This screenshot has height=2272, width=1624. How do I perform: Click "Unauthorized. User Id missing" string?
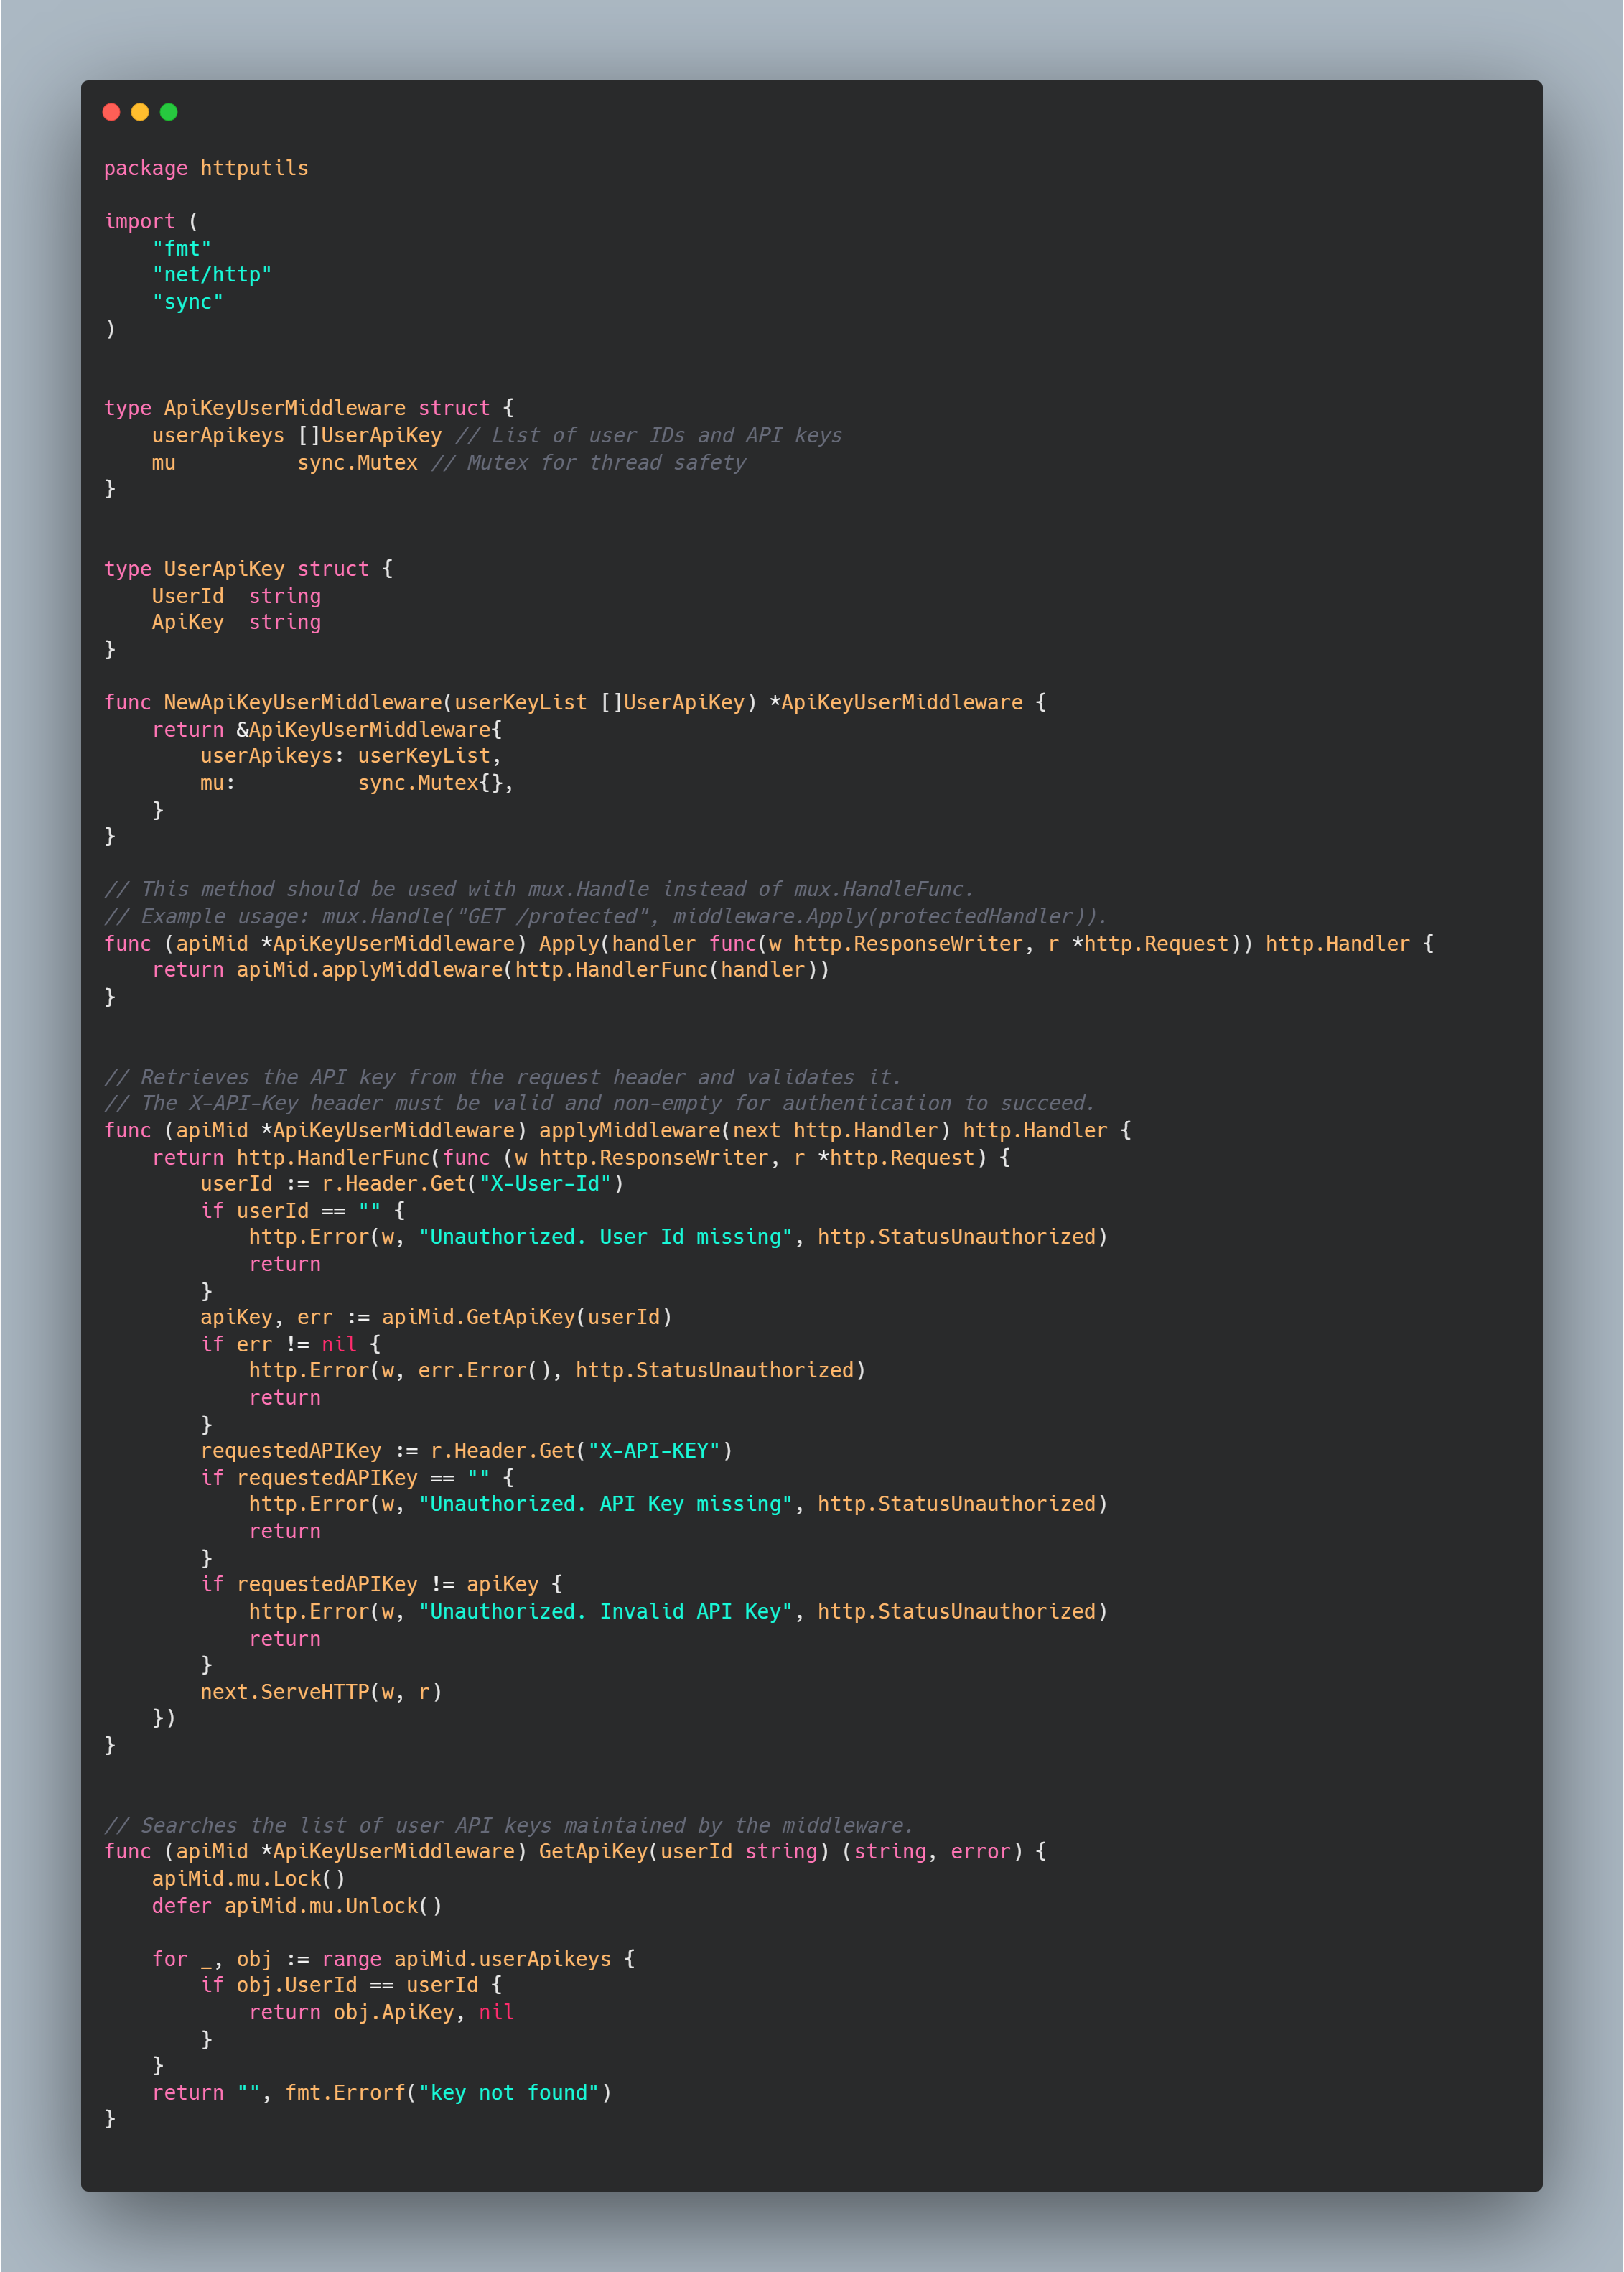[605, 1236]
